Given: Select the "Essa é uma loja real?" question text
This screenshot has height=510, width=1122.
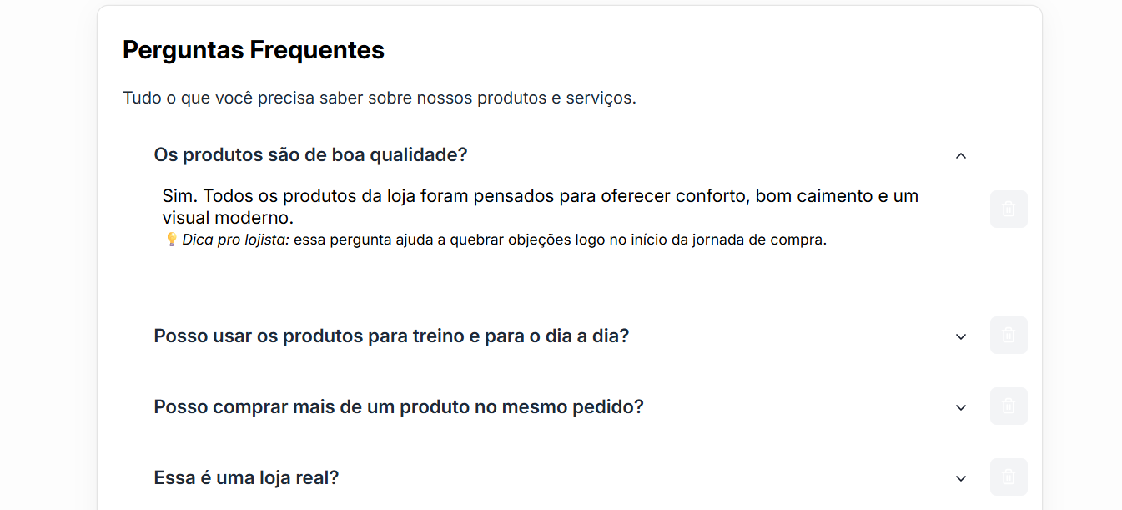Looking at the screenshot, I should coord(246,478).
